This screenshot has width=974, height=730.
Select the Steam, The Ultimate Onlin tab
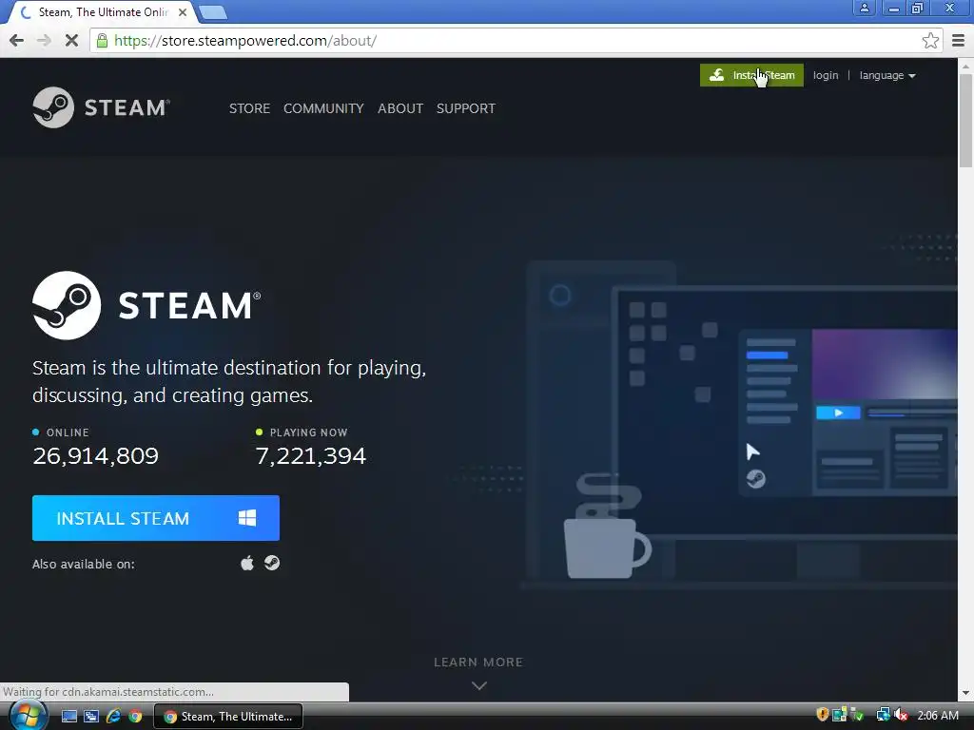click(x=103, y=12)
